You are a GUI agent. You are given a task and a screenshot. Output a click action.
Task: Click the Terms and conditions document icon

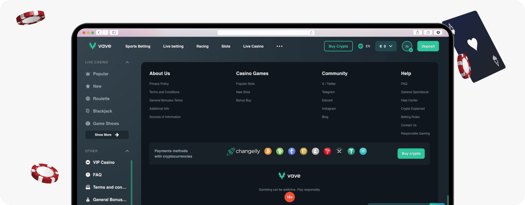(x=88, y=187)
